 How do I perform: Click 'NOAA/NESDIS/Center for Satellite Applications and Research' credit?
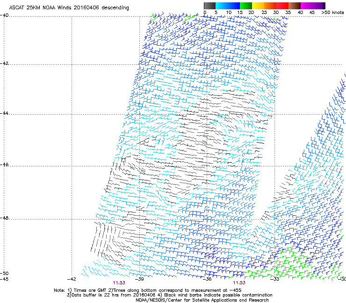(x=202, y=300)
